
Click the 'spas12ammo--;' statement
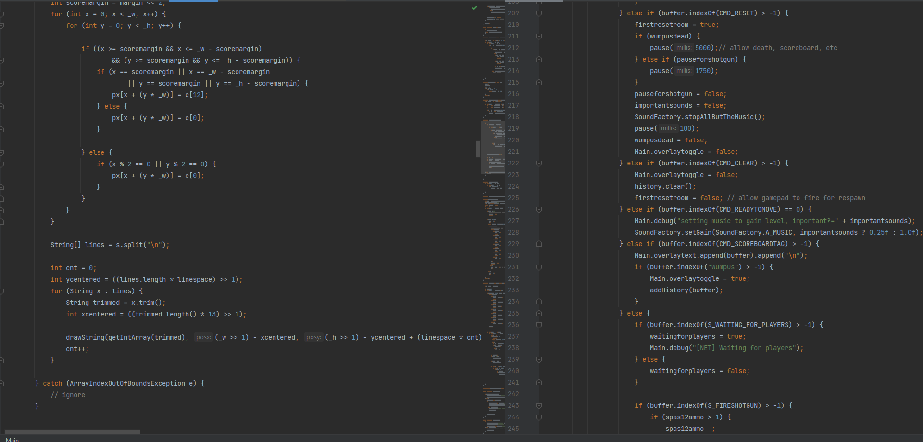tap(690, 429)
